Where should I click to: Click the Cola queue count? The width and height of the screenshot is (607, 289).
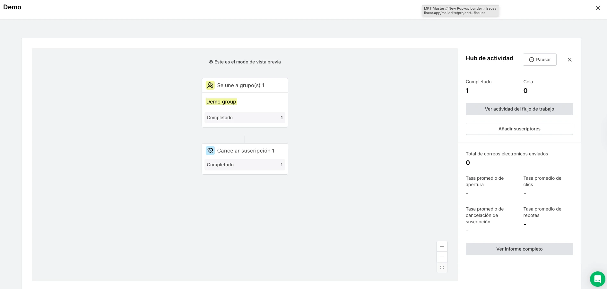click(525, 91)
